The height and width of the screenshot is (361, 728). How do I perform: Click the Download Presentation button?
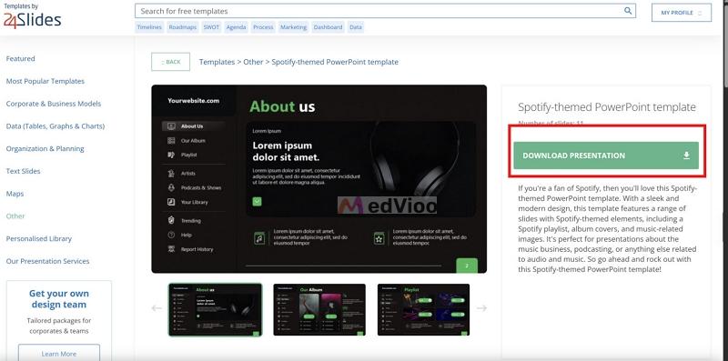(x=606, y=155)
